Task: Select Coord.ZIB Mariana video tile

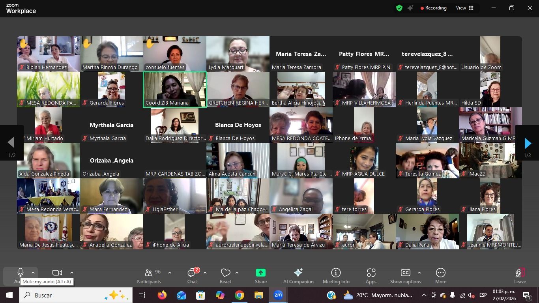Action: point(175,90)
